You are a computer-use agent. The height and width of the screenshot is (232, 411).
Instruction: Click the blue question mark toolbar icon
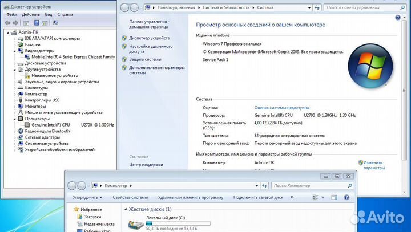pos(37,23)
